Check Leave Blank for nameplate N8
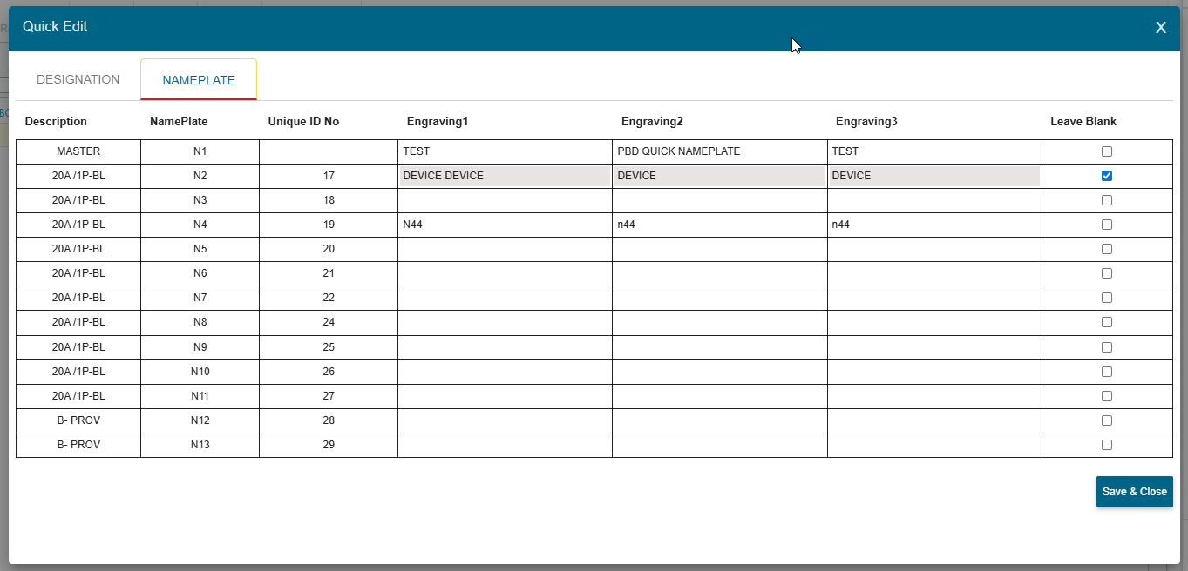This screenshot has width=1188, height=571. click(x=1107, y=322)
